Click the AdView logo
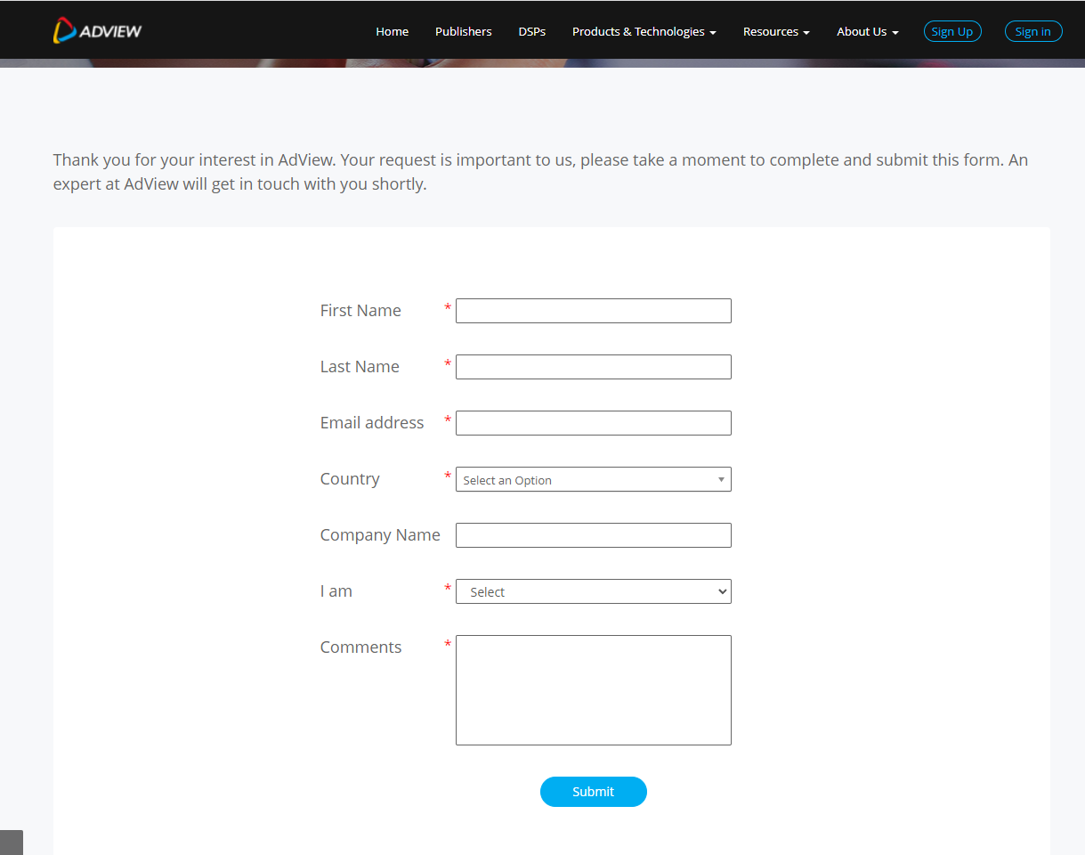 coord(97,31)
